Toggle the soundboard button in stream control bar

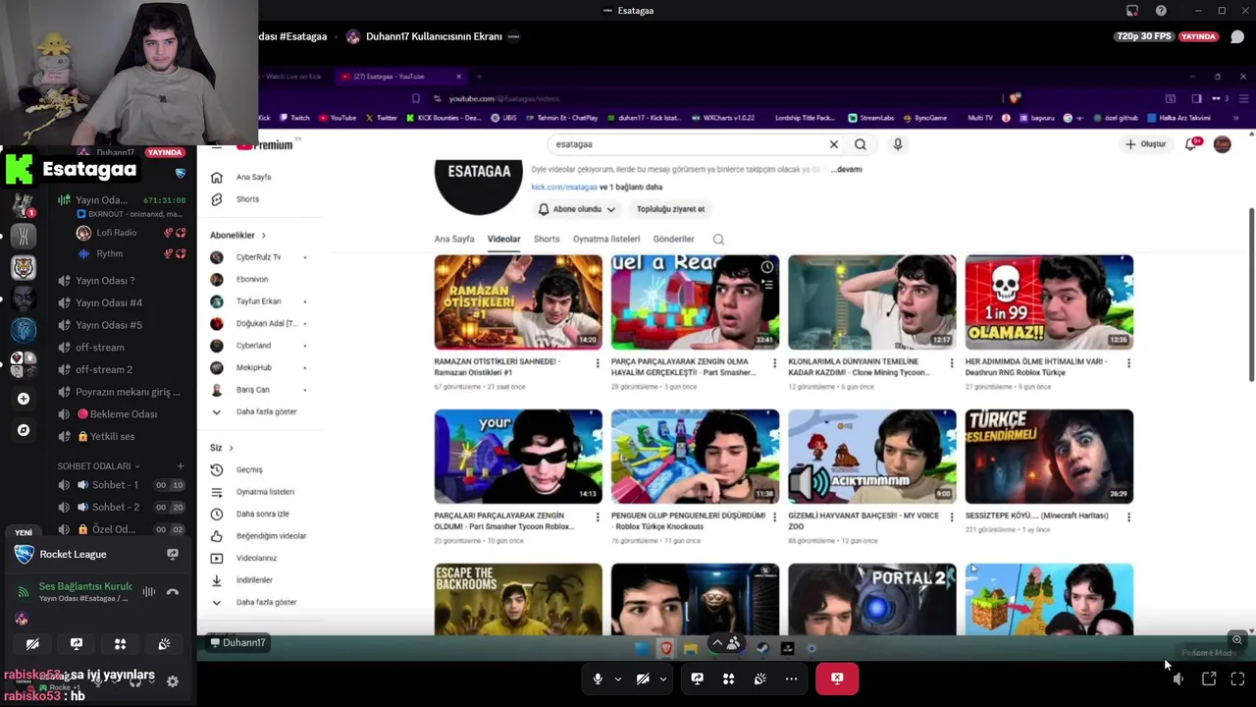coord(759,679)
